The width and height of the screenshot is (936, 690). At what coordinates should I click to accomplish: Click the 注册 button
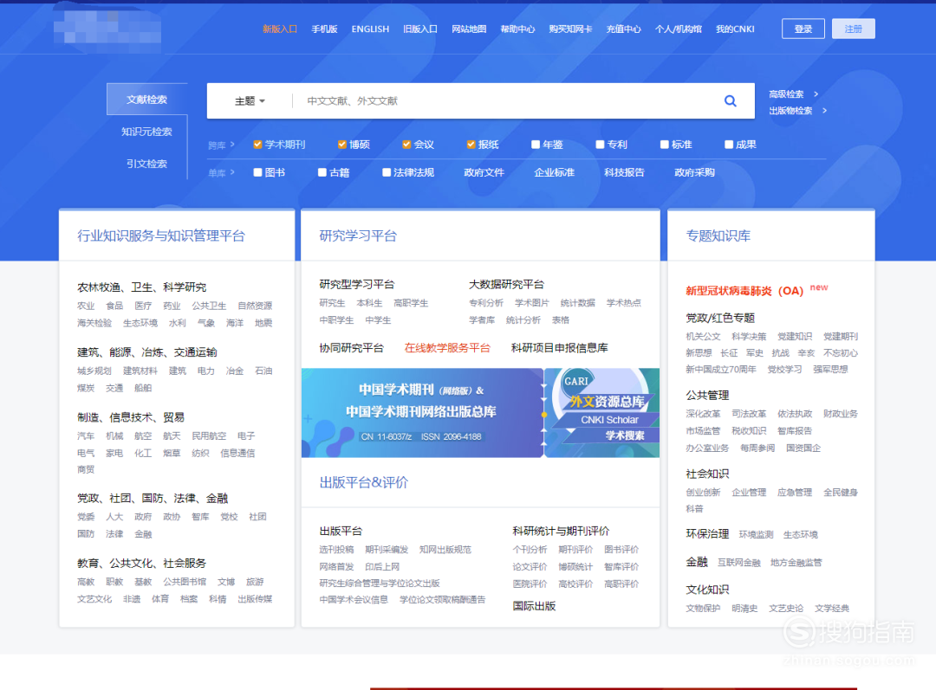(853, 29)
